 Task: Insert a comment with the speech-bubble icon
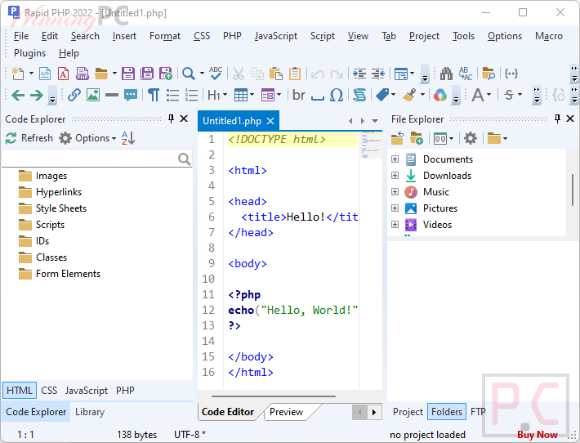point(131,95)
